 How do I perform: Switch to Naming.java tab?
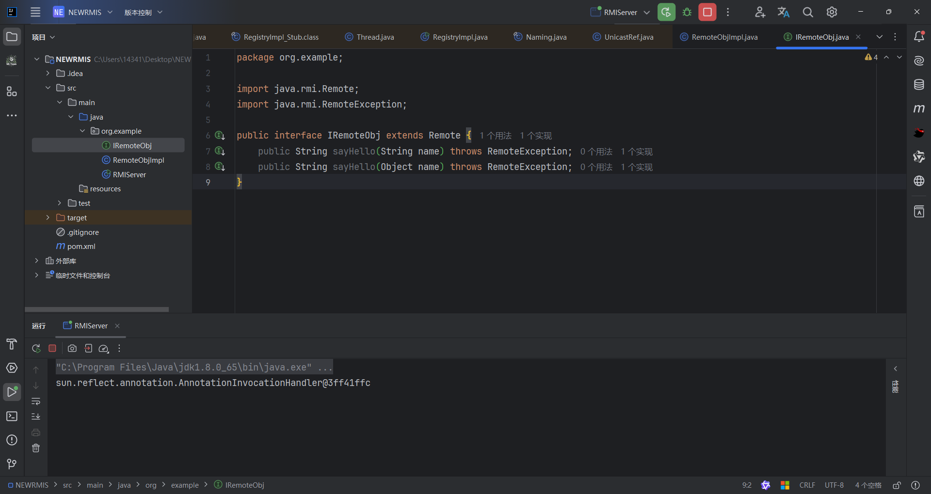[x=540, y=37]
